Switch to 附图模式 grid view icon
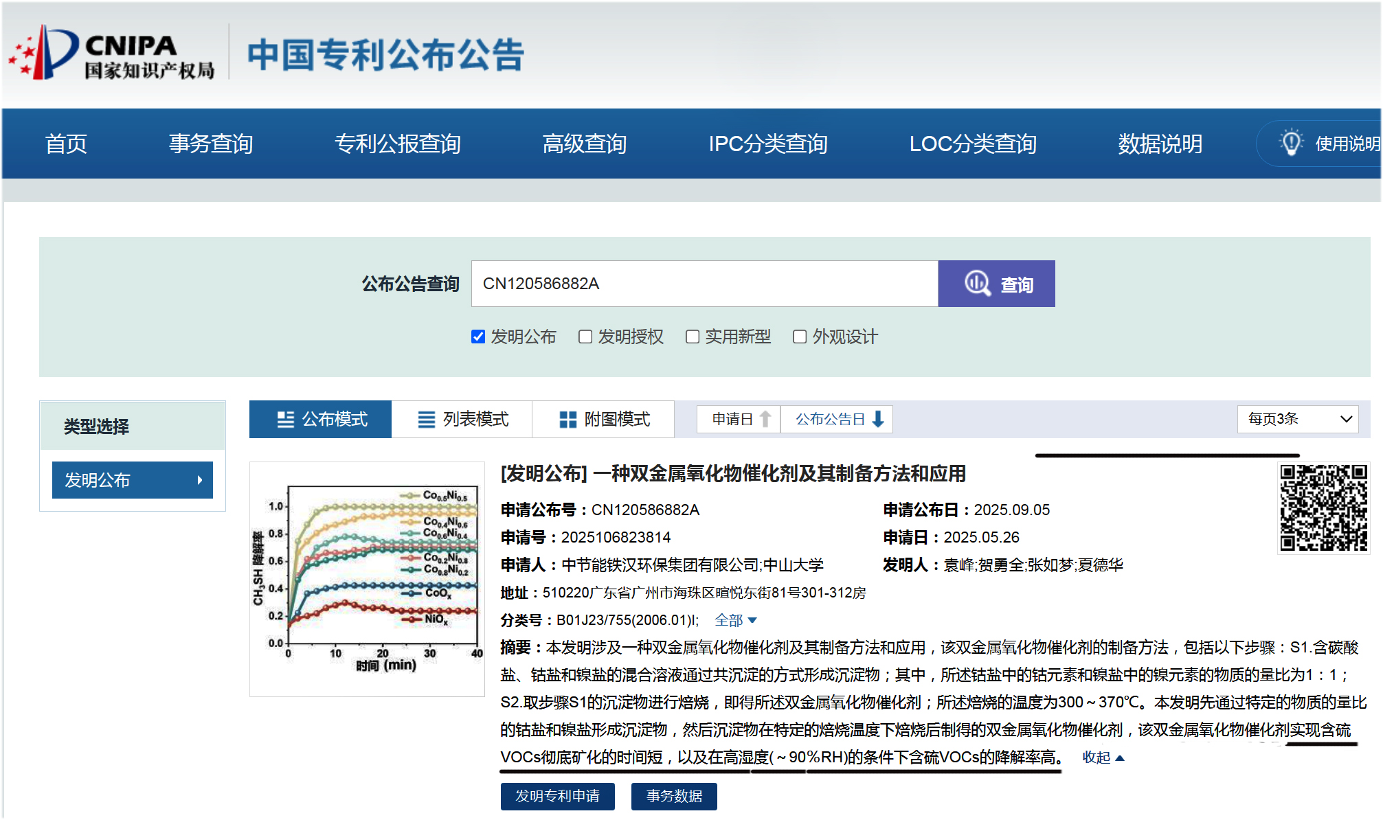Screen dimensions: 1383x820 [x=567, y=420]
